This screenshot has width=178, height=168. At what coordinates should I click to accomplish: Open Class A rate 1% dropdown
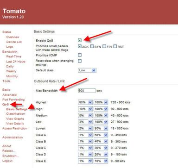point(85,135)
